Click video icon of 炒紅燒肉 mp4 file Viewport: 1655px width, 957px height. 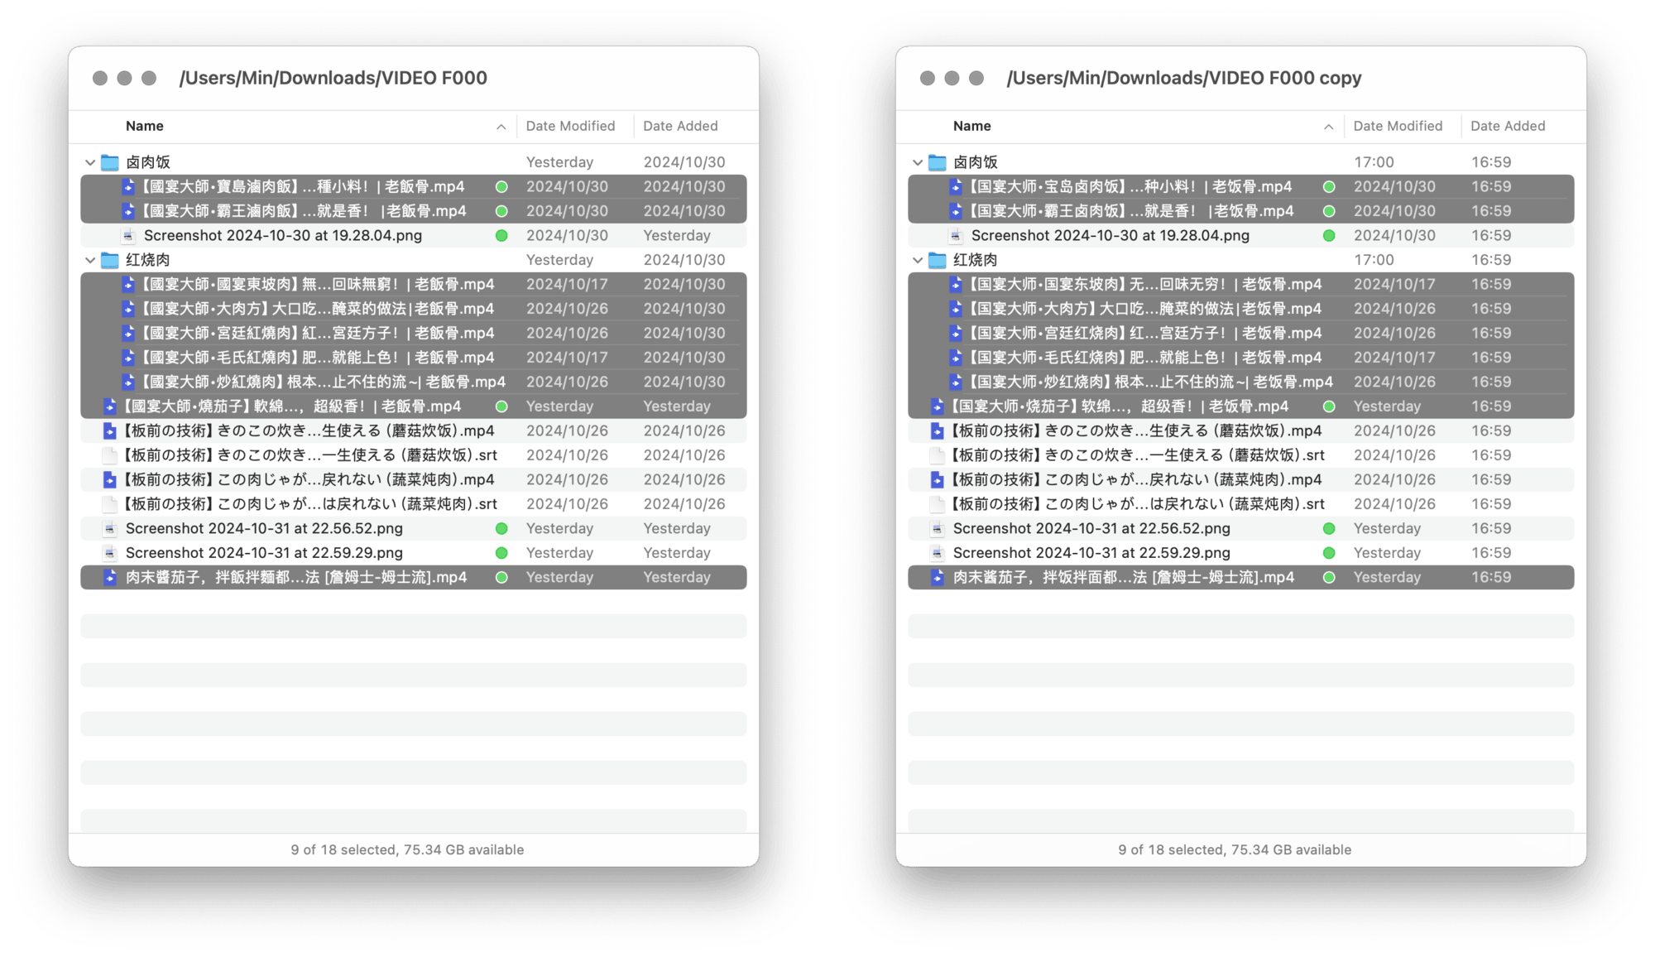128,382
